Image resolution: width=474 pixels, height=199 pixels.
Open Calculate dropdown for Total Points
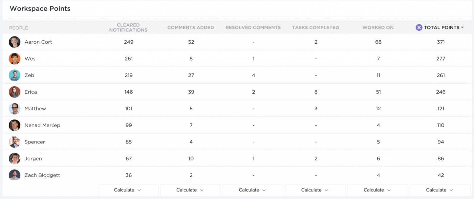tap(440, 190)
